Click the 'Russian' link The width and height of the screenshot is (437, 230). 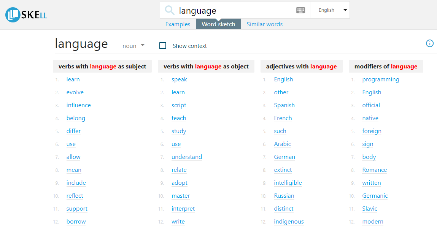[284, 196]
